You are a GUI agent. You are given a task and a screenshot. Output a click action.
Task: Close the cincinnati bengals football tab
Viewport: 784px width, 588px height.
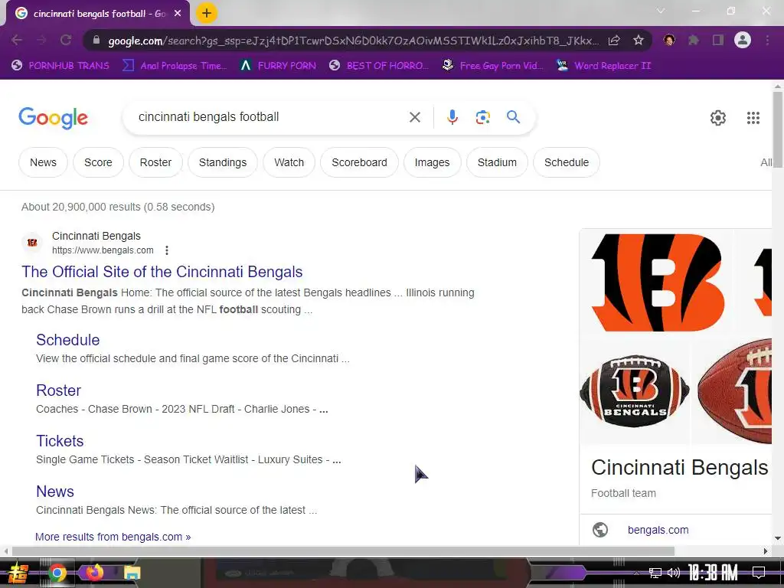(178, 14)
